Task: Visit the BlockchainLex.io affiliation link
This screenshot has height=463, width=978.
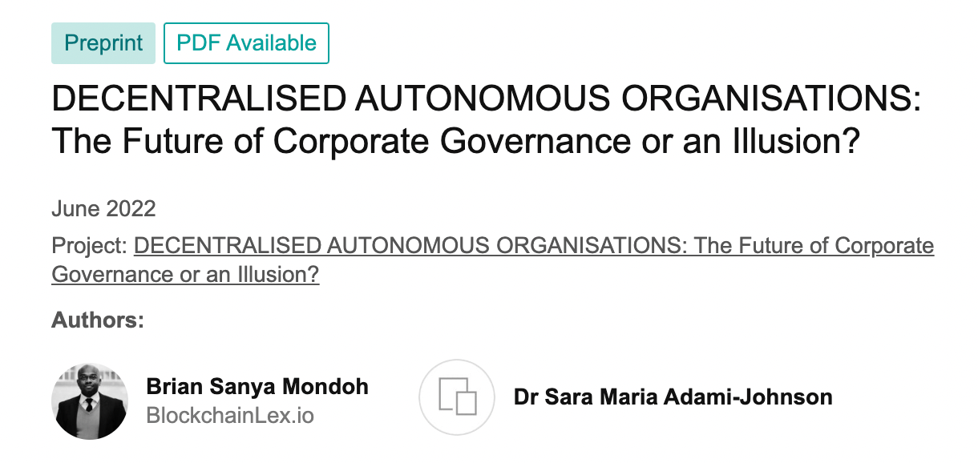Action: 230,416
